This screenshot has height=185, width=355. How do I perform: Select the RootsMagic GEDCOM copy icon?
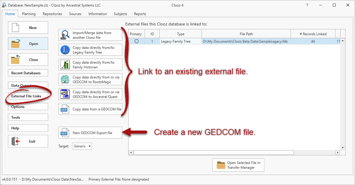coord(65,79)
